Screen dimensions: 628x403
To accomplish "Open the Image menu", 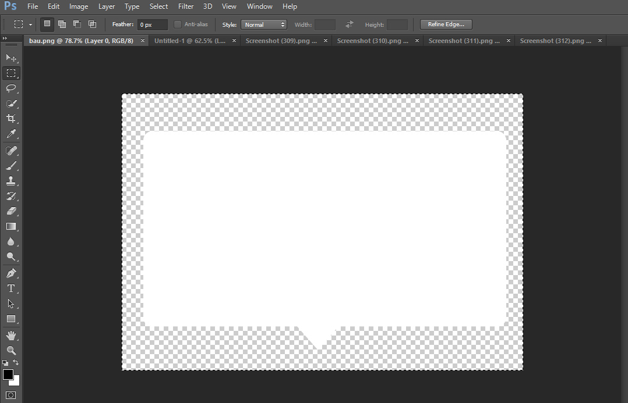I will (x=79, y=6).
